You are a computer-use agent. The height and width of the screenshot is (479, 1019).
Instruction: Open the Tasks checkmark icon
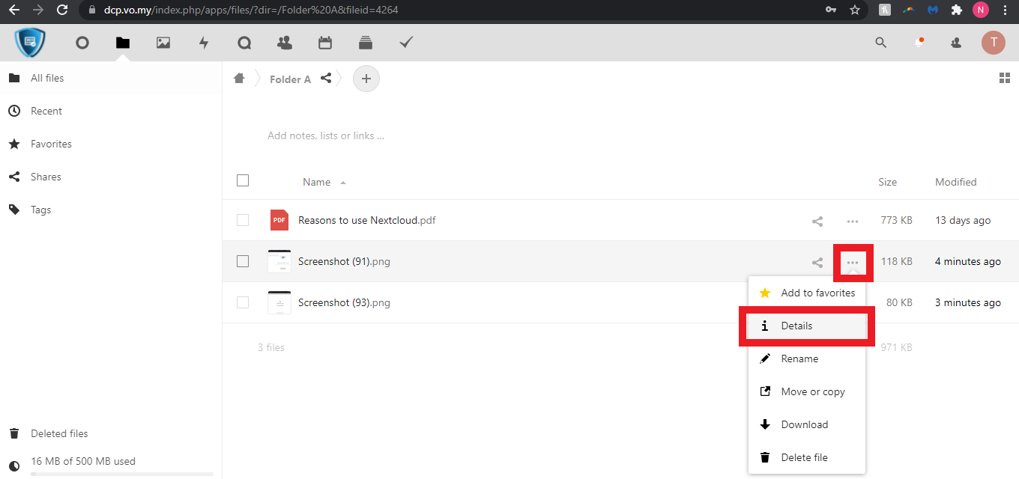coord(406,43)
